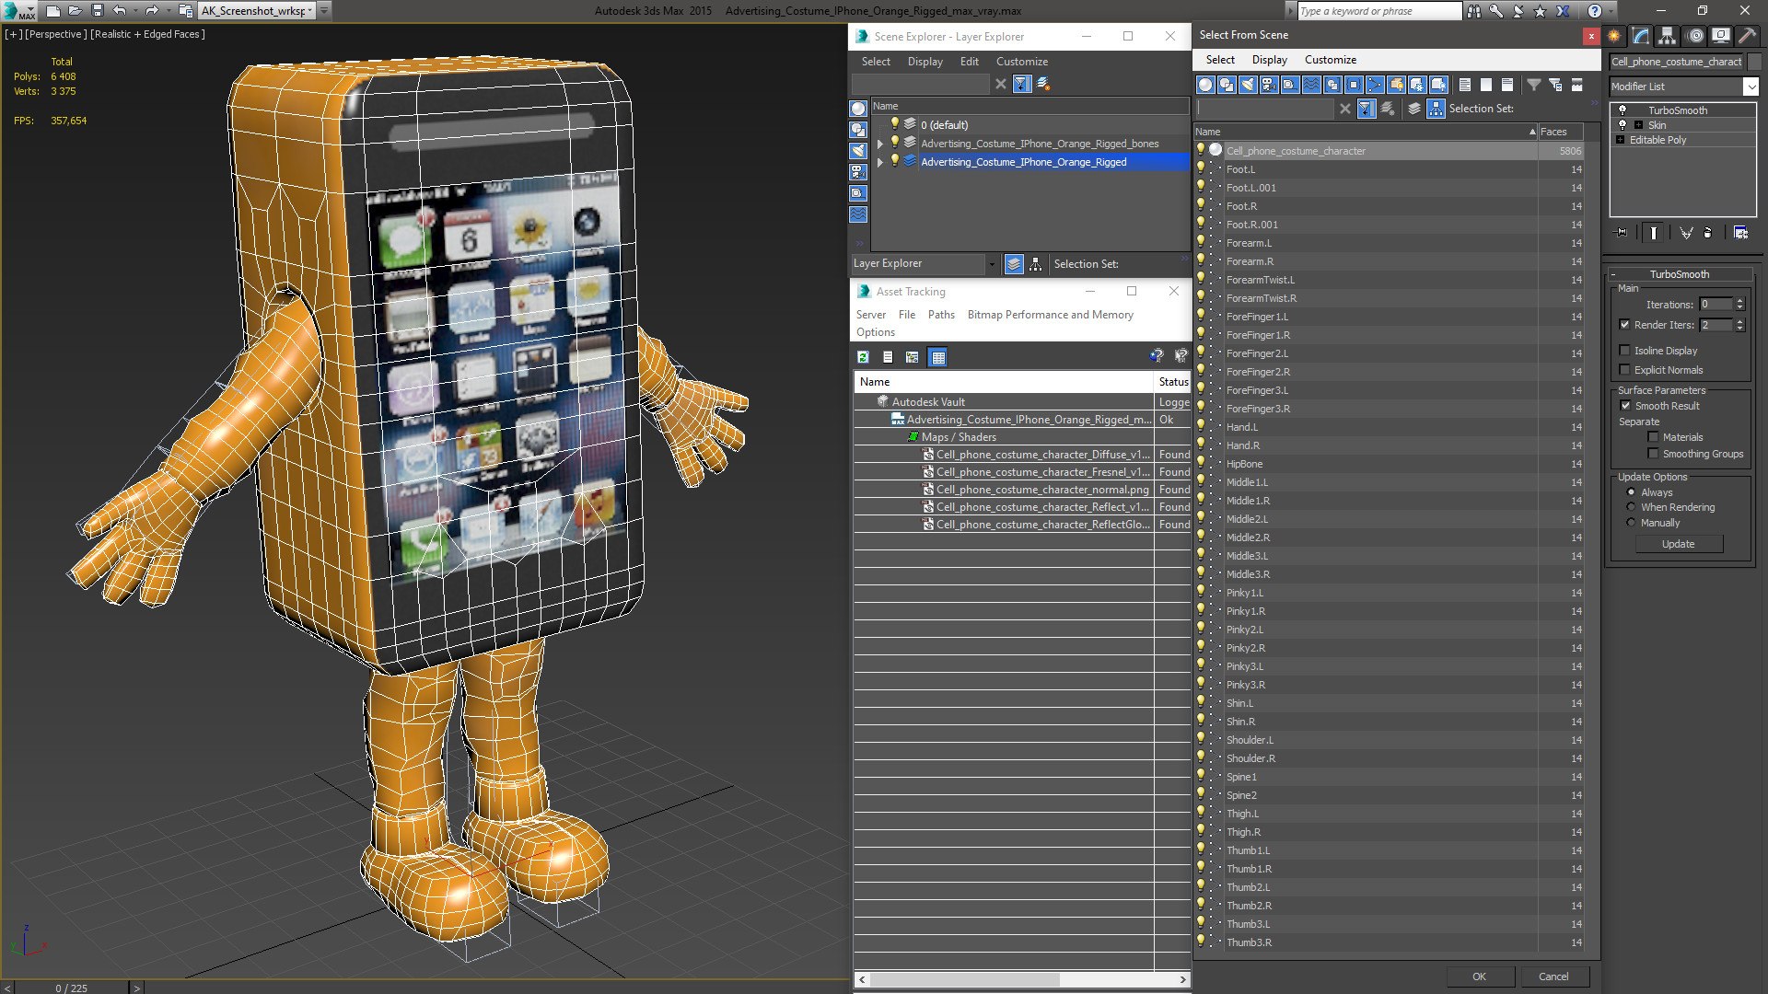Image resolution: width=1768 pixels, height=994 pixels.
Task: Toggle Display Geometry filter in Select From Scene
Action: [x=1205, y=85]
